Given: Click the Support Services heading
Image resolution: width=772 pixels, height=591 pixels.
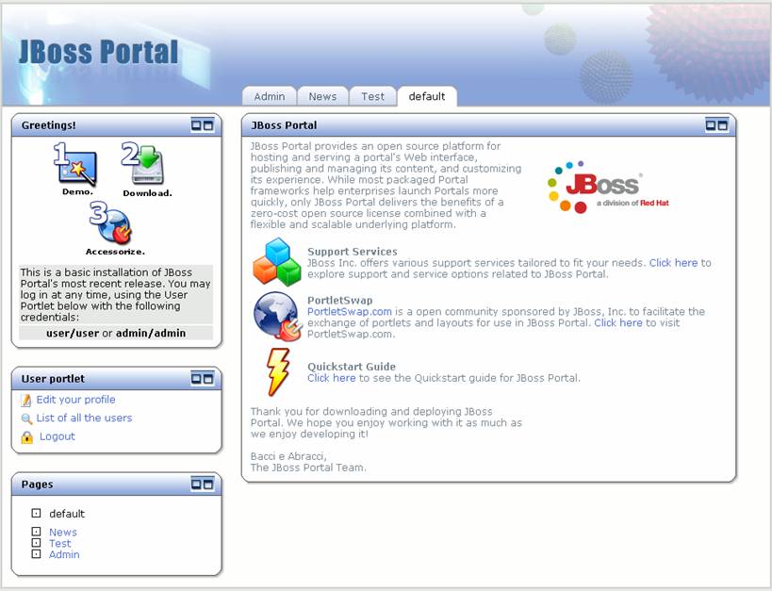Looking at the screenshot, I should click(x=352, y=252).
